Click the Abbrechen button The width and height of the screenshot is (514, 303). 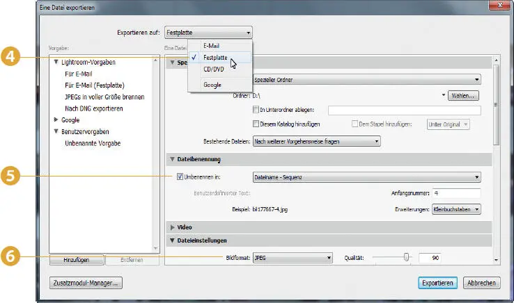pyautogui.click(x=481, y=283)
